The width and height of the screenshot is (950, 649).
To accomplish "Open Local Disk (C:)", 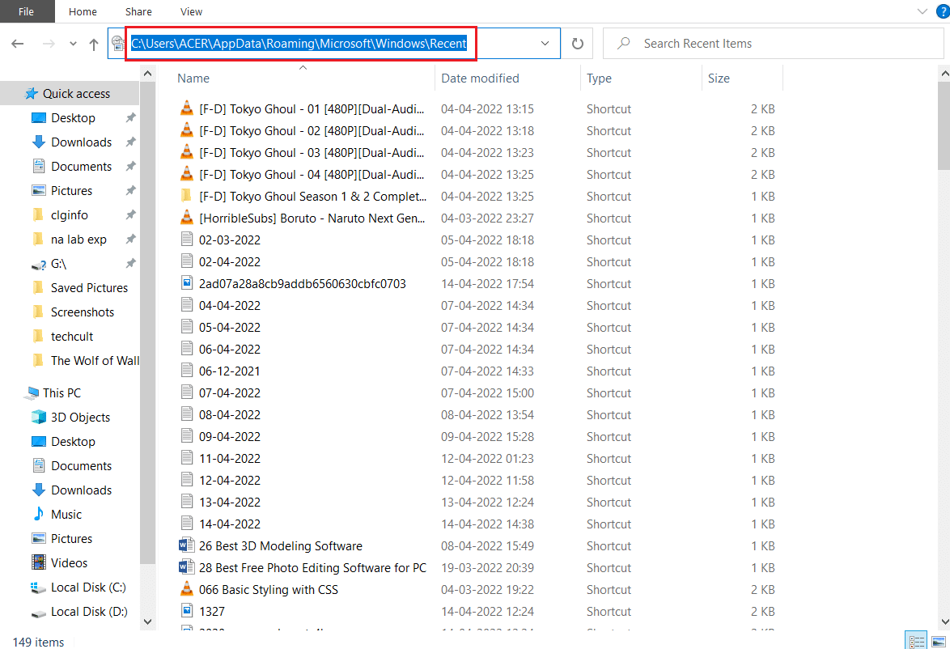I will [88, 587].
